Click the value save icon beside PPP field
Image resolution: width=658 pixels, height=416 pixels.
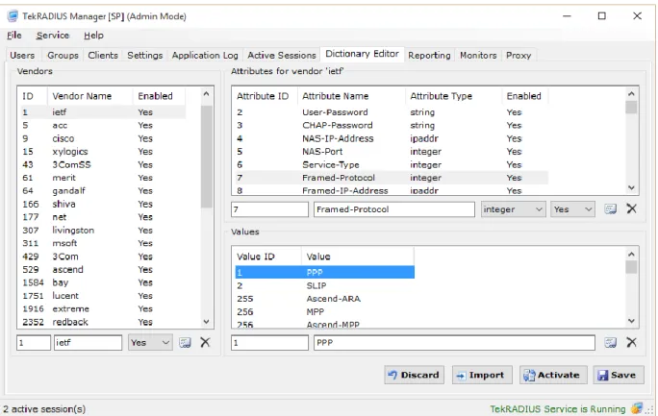pyautogui.click(x=610, y=343)
